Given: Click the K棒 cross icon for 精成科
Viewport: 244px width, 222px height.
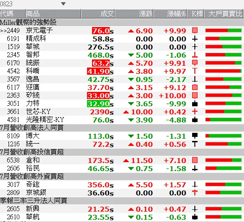Looking at the screenshot, I should 195,39.
